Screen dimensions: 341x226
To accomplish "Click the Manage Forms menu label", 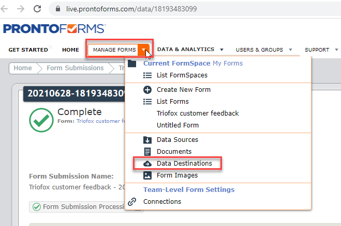I will click(x=114, y=50).
